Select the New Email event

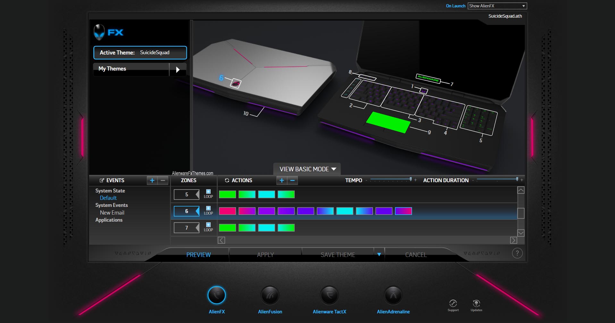pyautogui.click(x=112, y=213)
